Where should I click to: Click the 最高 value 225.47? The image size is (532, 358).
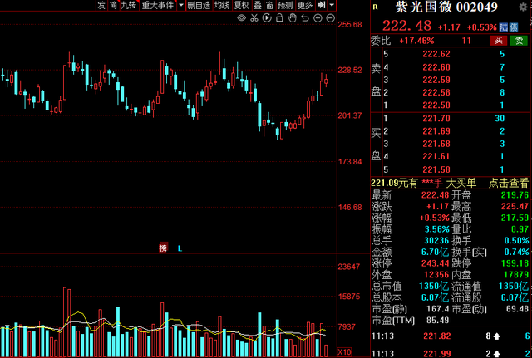click(515, 207)
